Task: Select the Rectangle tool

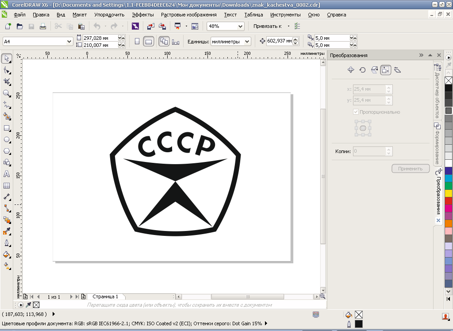Action: pos(7,128)
